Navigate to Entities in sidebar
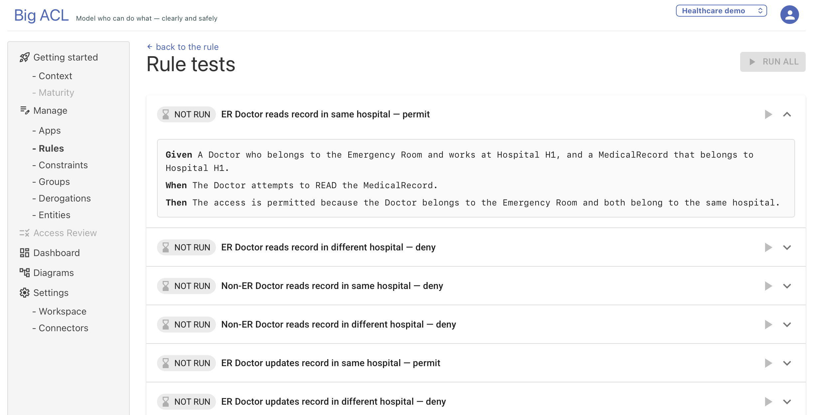This screenshot has height=415, width=817. click(55, 215)
